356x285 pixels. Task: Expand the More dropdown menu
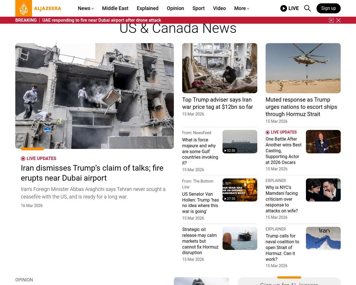pos(242,8)
